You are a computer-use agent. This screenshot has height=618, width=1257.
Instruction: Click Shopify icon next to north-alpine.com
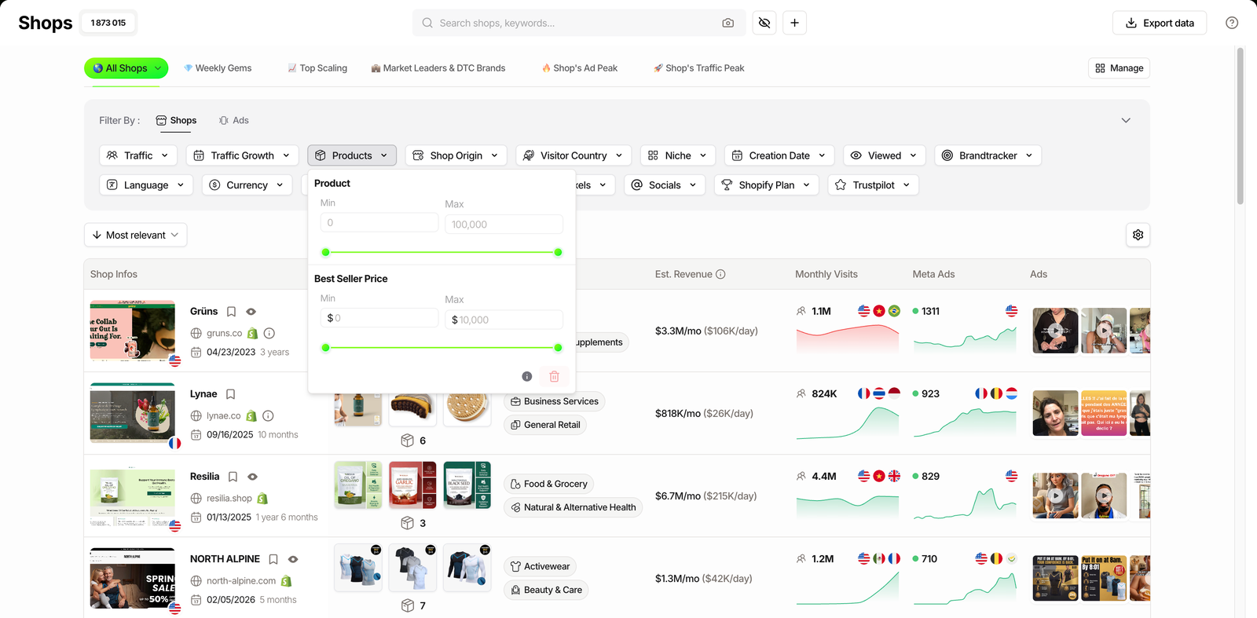coord(286,580)
